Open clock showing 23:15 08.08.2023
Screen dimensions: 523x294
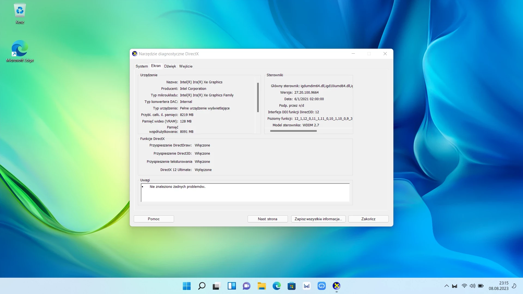pos(498,286)
